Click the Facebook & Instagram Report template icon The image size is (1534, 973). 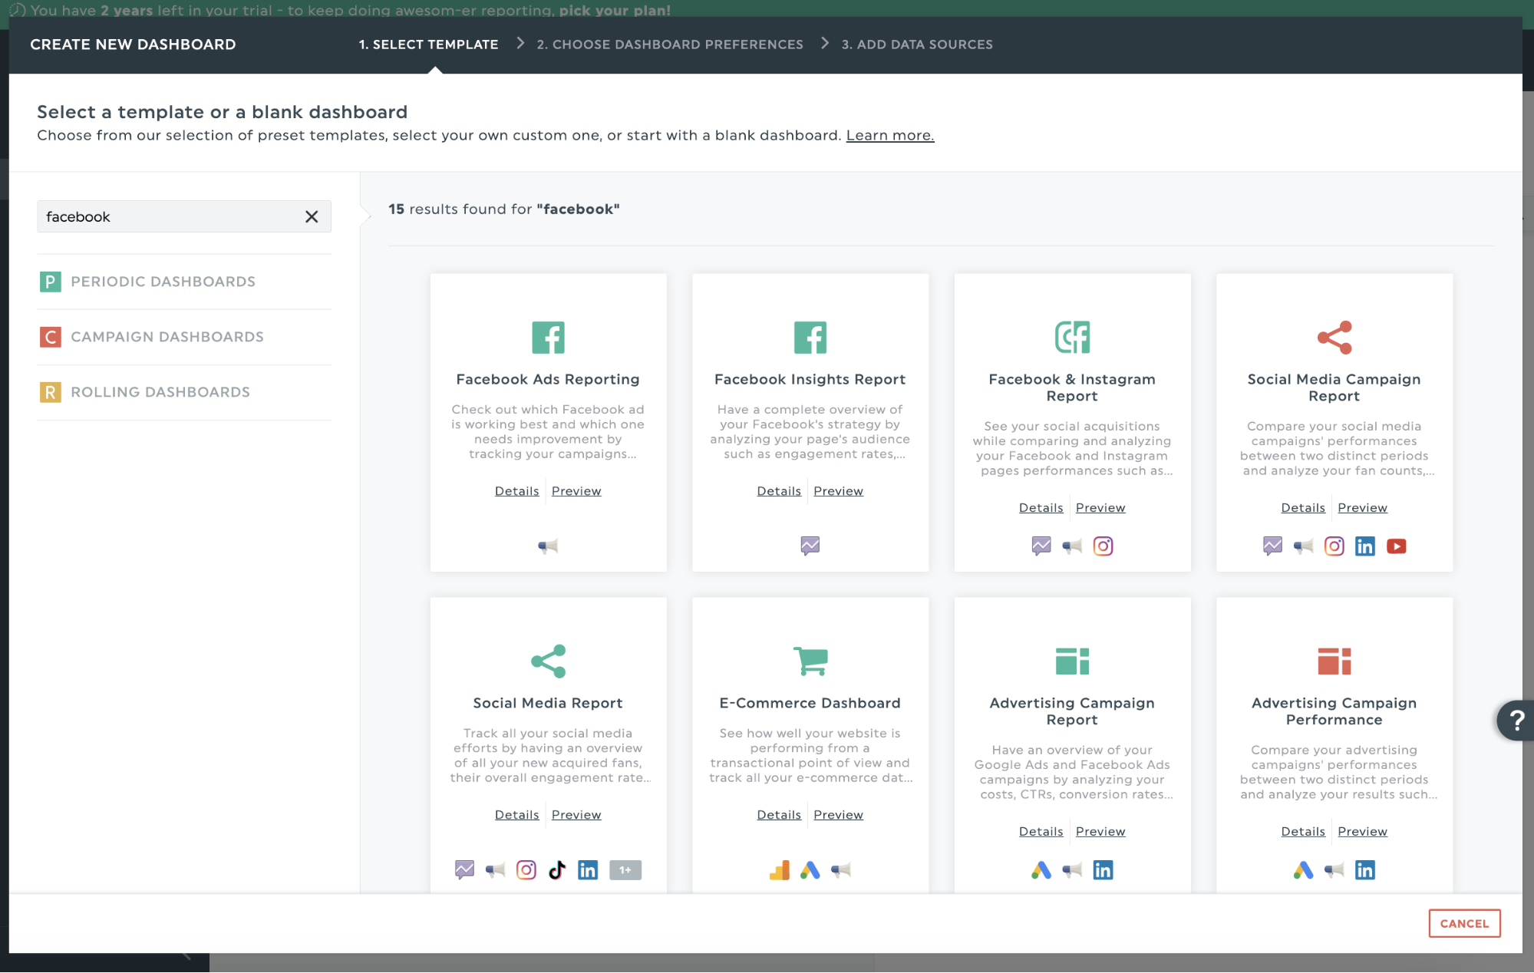(1072, 338)
